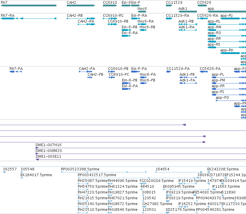Click the Rh7 gene label
This screenshot has height=214, width=246.
4,3
